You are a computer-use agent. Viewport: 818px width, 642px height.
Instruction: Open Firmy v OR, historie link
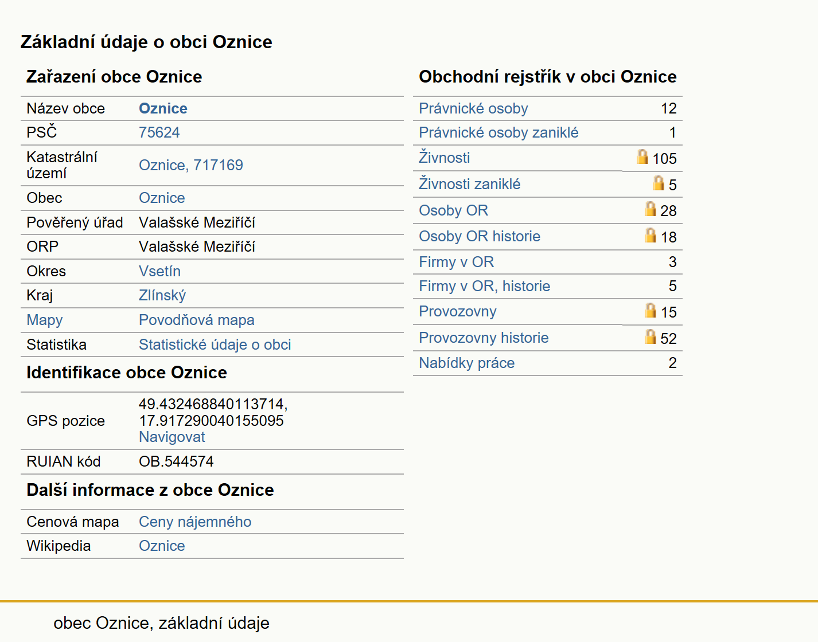click(484, 286)
